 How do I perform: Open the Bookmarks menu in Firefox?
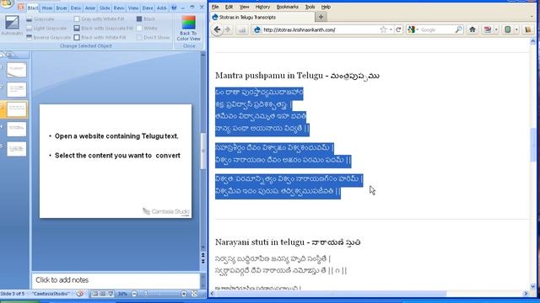(287, 7)
